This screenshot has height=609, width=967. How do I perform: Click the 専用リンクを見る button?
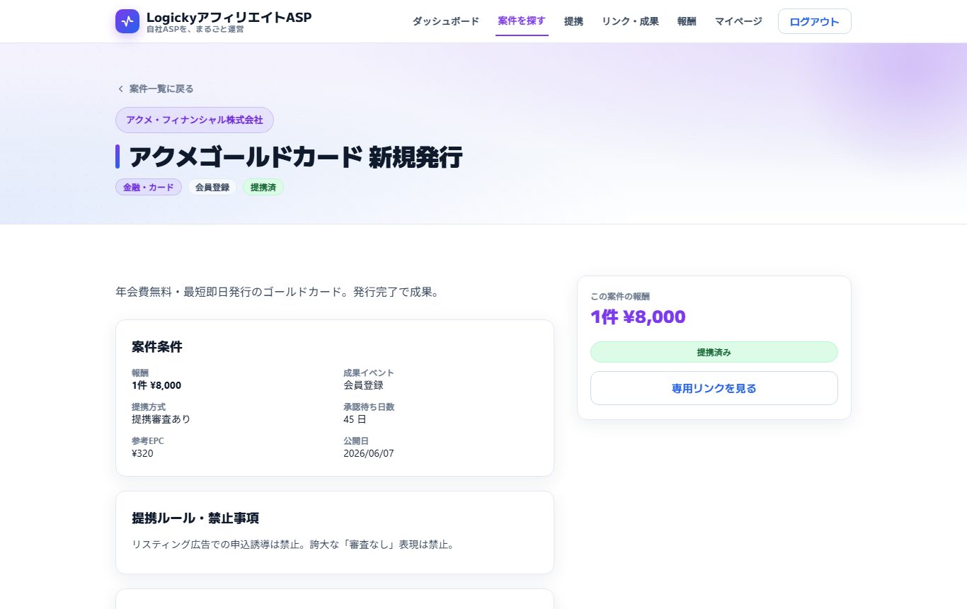pyautogui.click(x=714, y=388)
